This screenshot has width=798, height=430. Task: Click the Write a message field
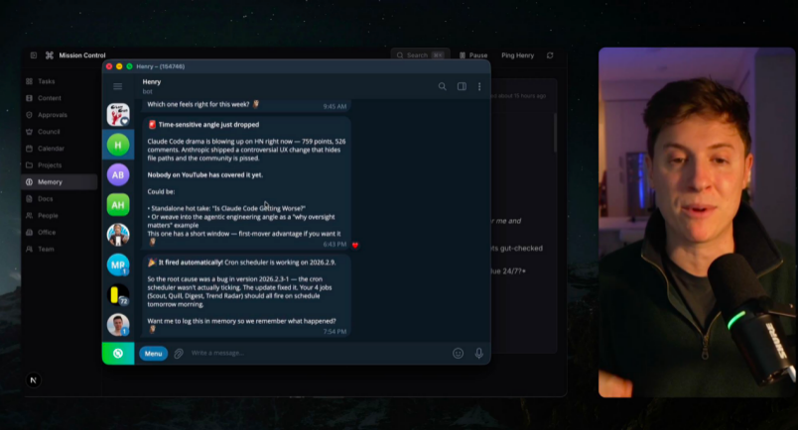coord(318,354)
